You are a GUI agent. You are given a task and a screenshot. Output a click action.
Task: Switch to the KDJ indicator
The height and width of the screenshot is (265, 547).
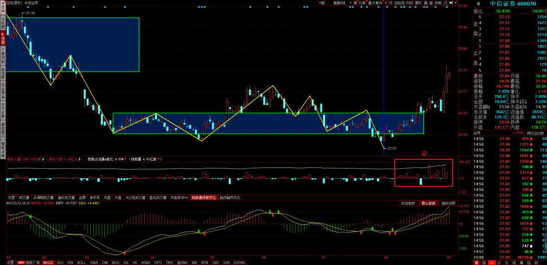60,262
